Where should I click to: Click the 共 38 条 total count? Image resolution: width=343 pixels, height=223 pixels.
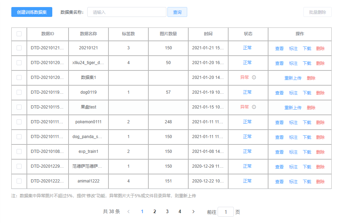tap(111, 212)
